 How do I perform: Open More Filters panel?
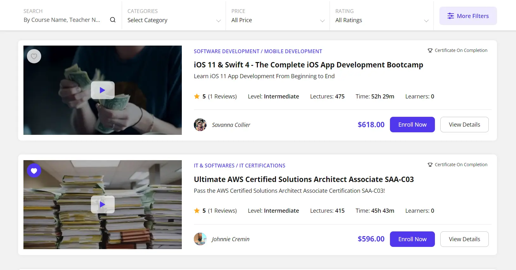pyautogui.click(x=468, y=16)
